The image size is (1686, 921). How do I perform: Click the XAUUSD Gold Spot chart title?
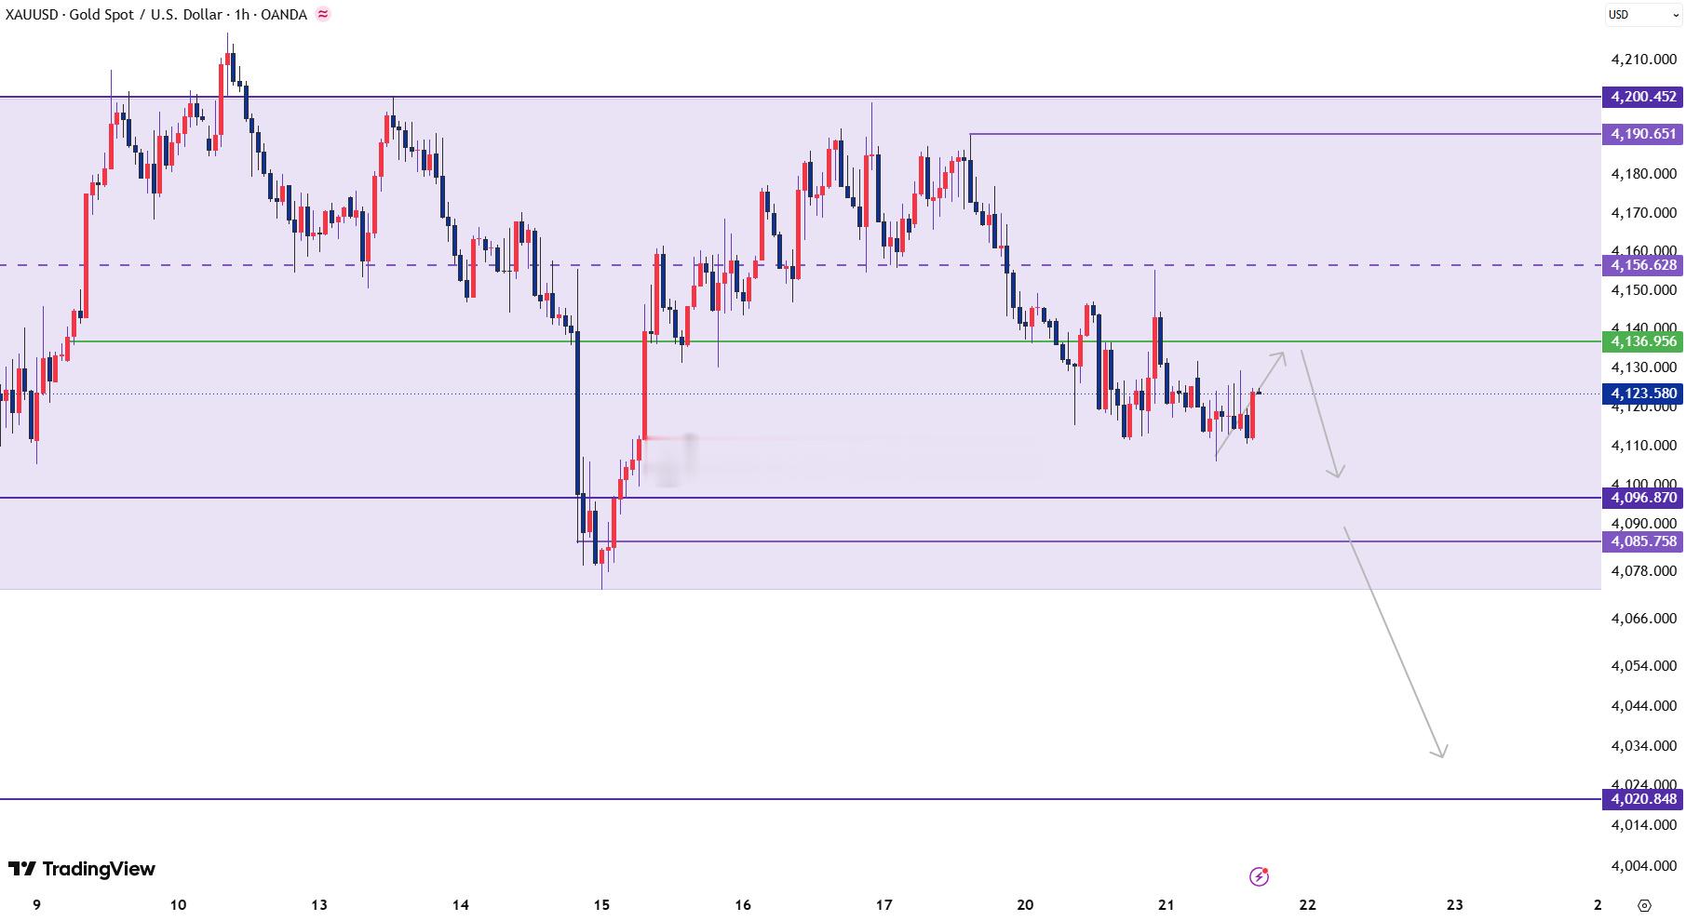click(155, 15)
